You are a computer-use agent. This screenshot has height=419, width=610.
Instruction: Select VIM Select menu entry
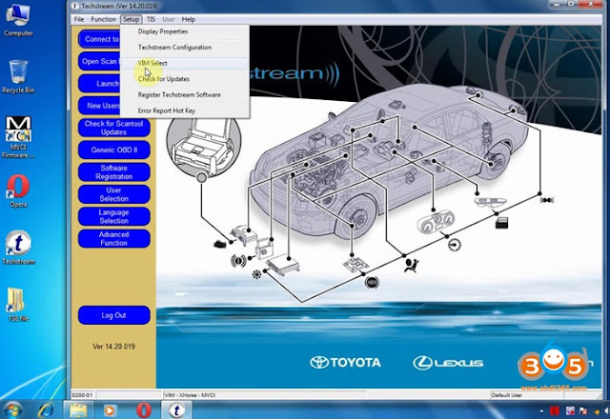coord(185,63)
